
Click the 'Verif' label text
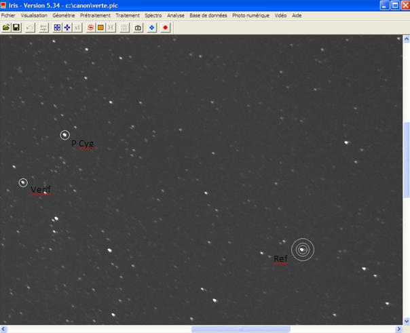(41, 189)
